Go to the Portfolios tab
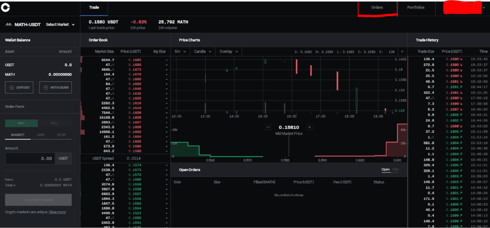490x228 pixels. coord(415,8)
